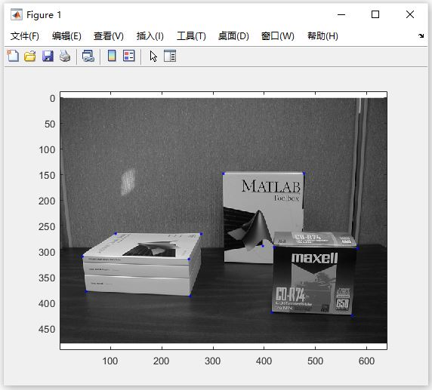Save the figure using the floppy disk icon

(48, 56)
